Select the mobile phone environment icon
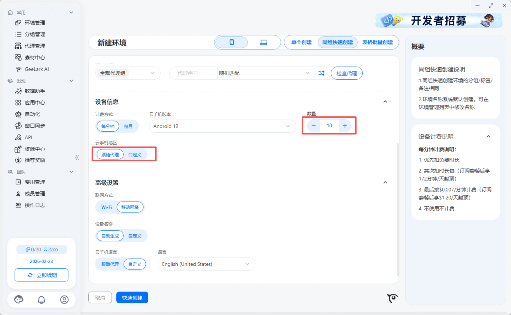The width and height of the screenshot is (511, 315). pyautogui.click(x=232, y=42)
